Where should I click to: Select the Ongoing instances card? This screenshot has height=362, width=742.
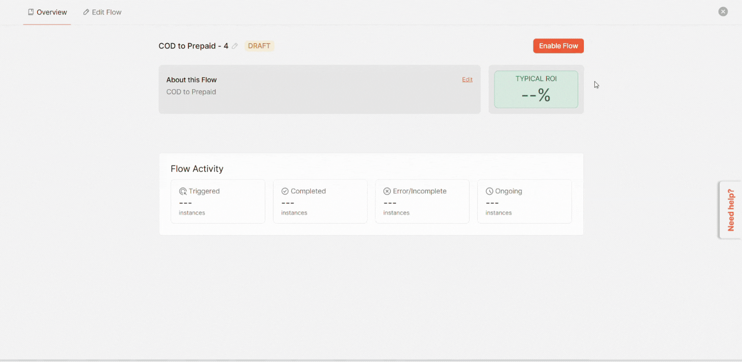[x=524, y=201]
